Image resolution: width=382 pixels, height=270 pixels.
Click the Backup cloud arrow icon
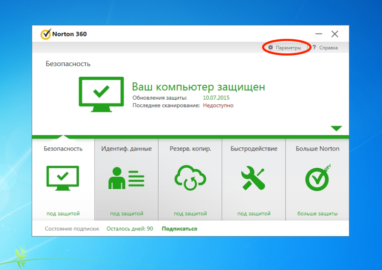click(x=190, y=178)
